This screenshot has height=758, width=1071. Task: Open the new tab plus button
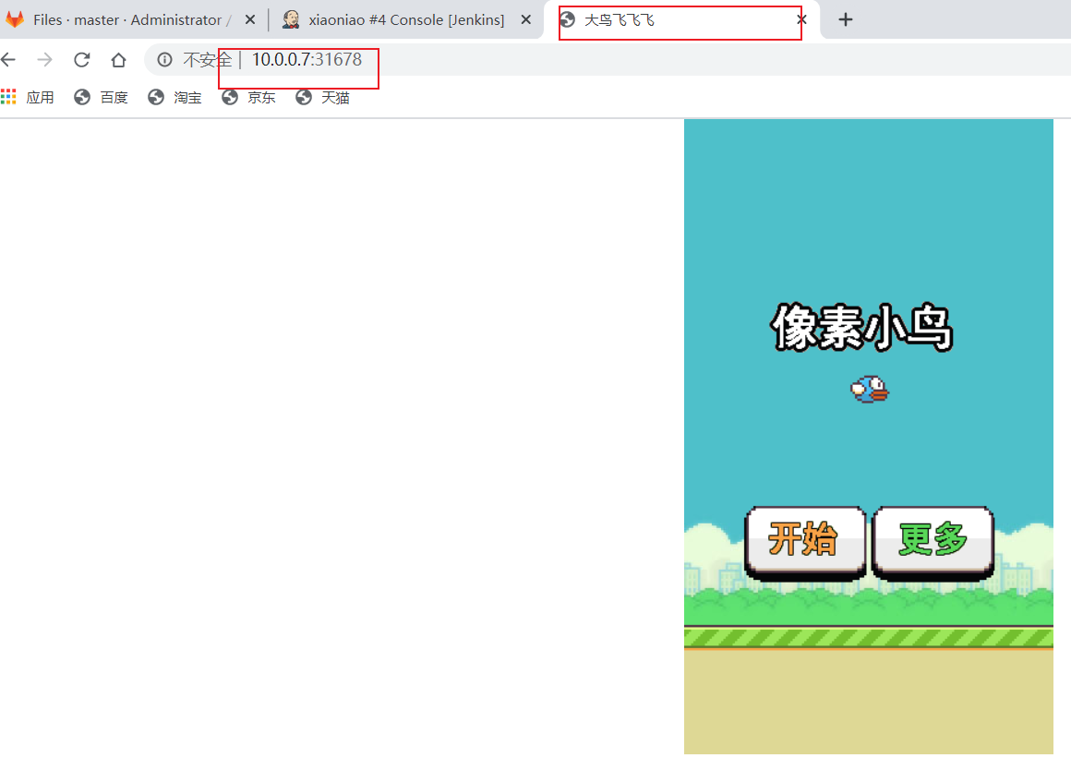click(x=846, y=19)
